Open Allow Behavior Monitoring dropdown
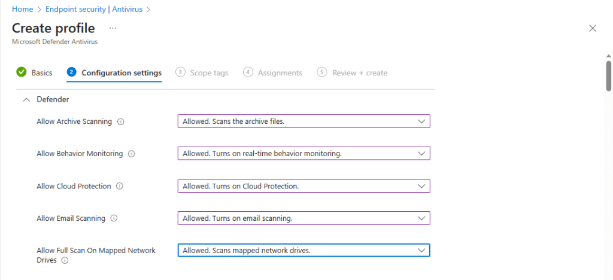613x280 pixels. 304,154
